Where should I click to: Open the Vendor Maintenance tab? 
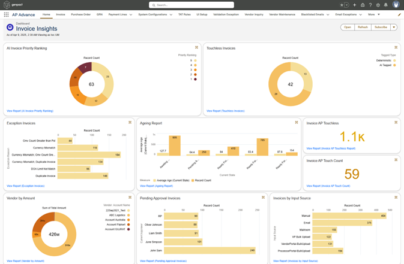point(282,14)
